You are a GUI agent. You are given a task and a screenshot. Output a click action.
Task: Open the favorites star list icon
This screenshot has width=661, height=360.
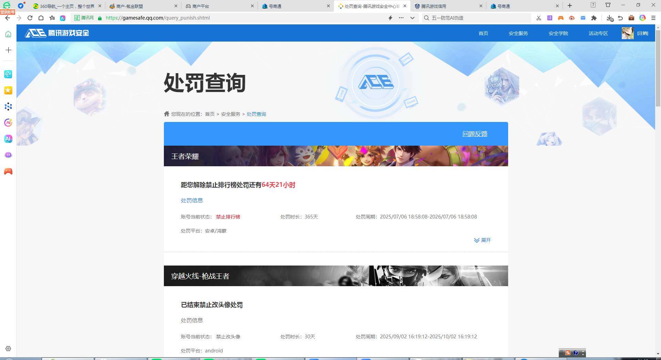click(52, 18)
